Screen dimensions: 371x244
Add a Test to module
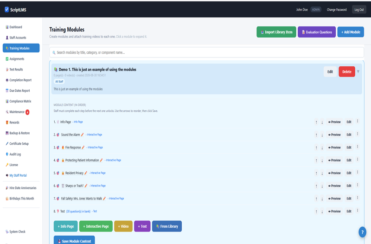142,226
